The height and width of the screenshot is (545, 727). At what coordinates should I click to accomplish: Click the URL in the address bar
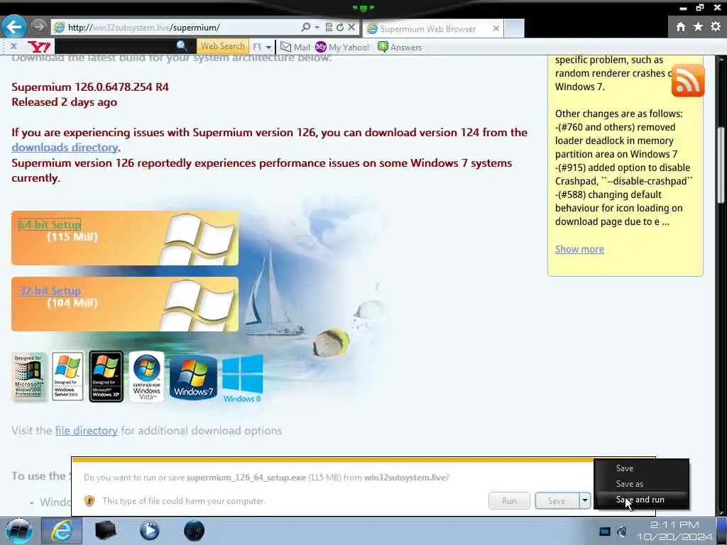(x=143, y=28)
